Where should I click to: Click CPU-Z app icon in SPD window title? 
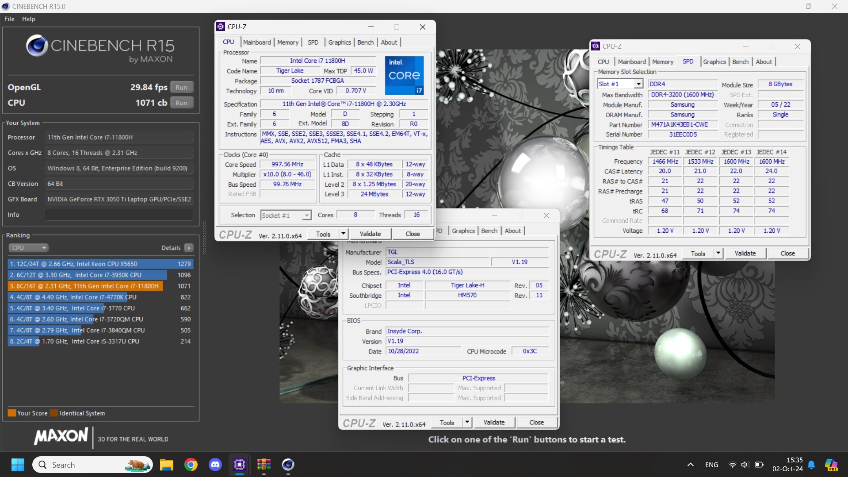tap(596, 46)
